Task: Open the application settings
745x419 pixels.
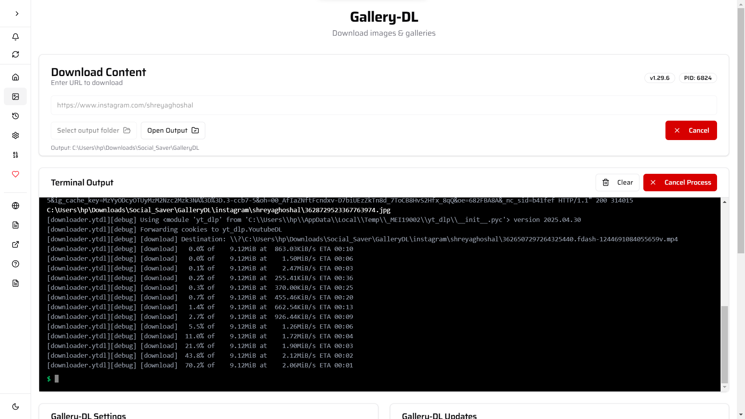Action: click(16, 135)
